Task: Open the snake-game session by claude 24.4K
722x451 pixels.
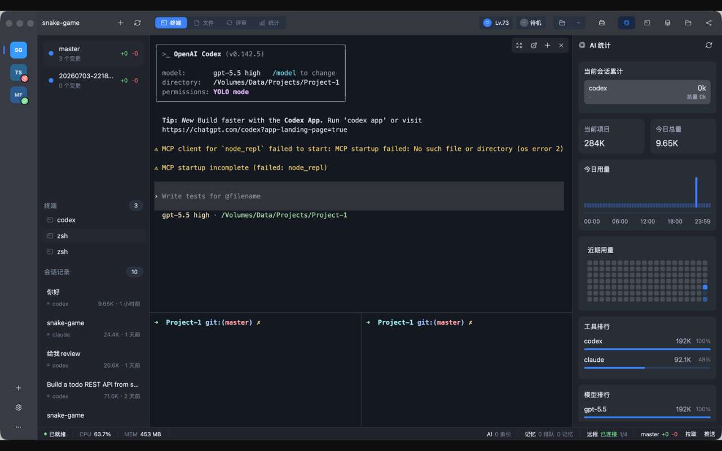Action: tap(93, 328)
